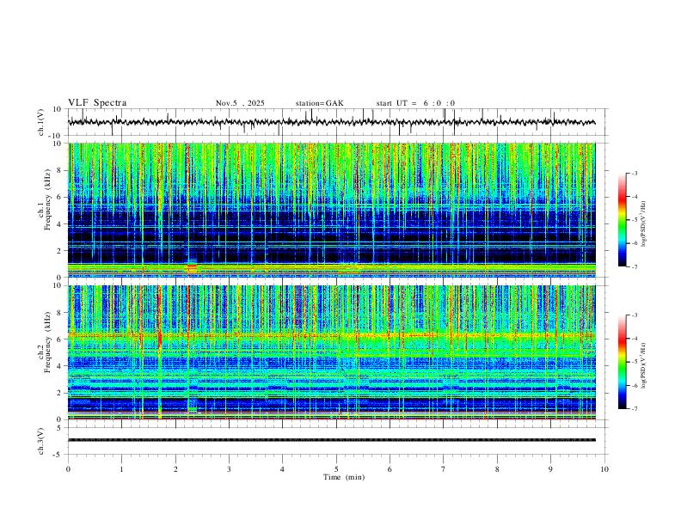Click the "-3" label on ch.1 colorbar
This screenshot has width=681, height=526.
click(634, 174)
